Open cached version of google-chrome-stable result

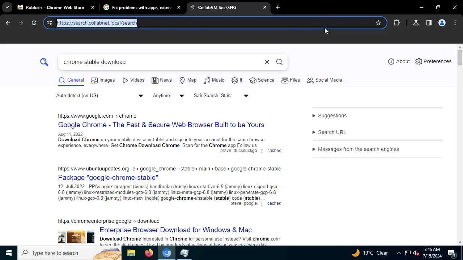[274, 203]
